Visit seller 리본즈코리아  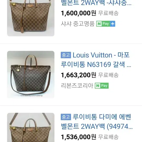click(77, 85)
